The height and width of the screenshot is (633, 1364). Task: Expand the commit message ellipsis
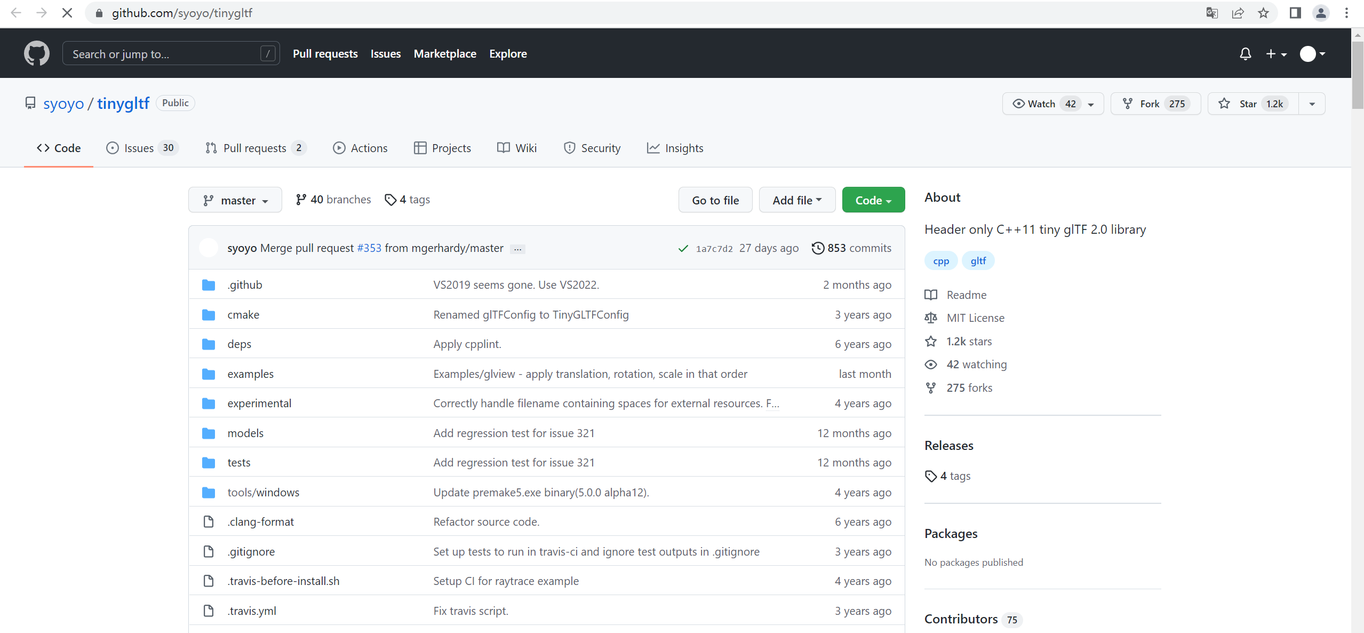tap(517, 249)
